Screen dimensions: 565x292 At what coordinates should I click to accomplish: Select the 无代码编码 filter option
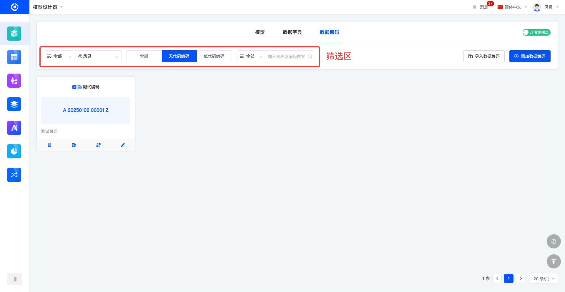[x=179, y=56]
